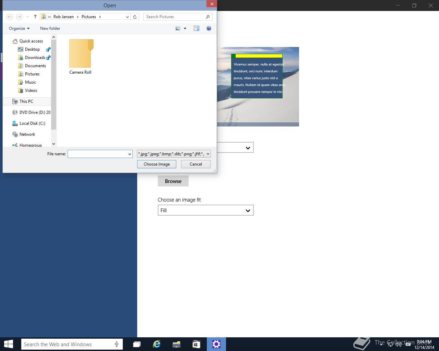Click Pictures in the address breadcrumb
This screenshot has width=439, height=351.
click(89, 17)
